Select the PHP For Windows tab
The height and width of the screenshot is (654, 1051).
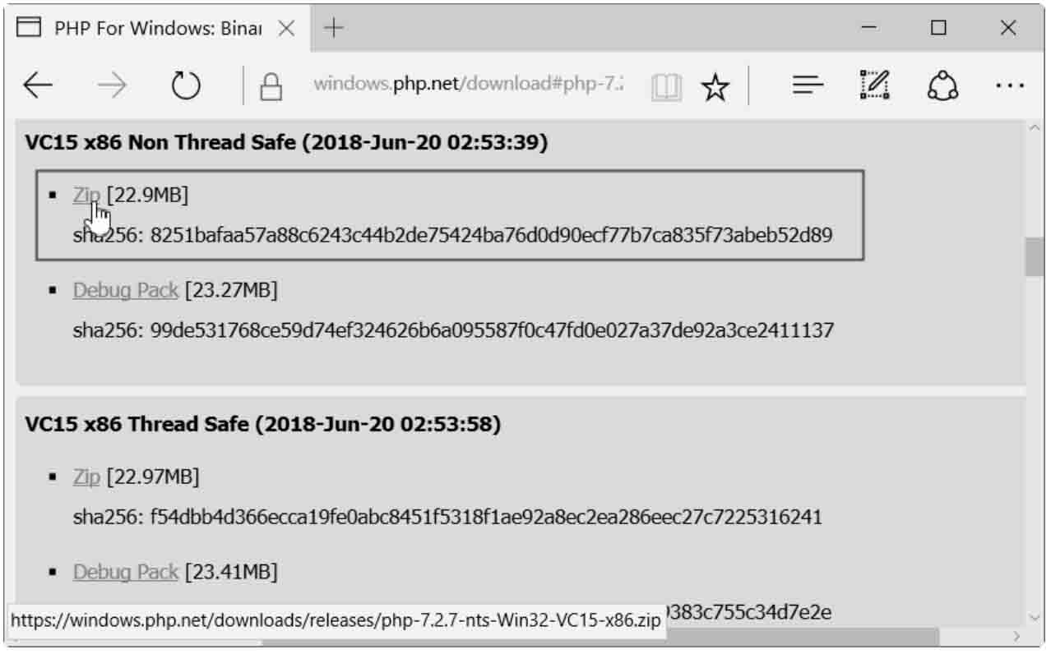click(146, 28)
